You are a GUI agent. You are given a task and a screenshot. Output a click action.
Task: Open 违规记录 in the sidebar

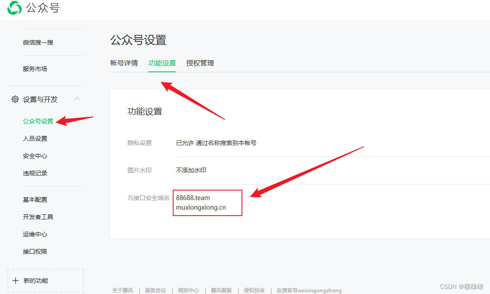tap(35, 173)
